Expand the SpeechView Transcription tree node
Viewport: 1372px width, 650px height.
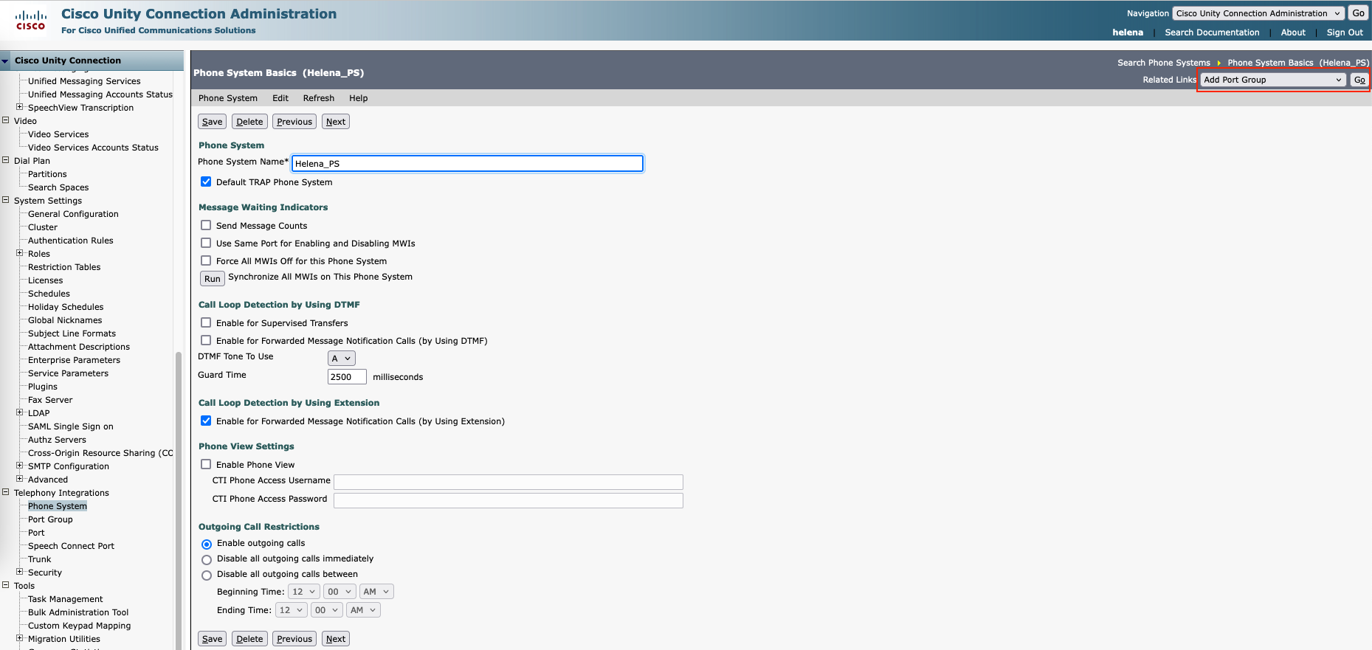(x=20, y=107)
